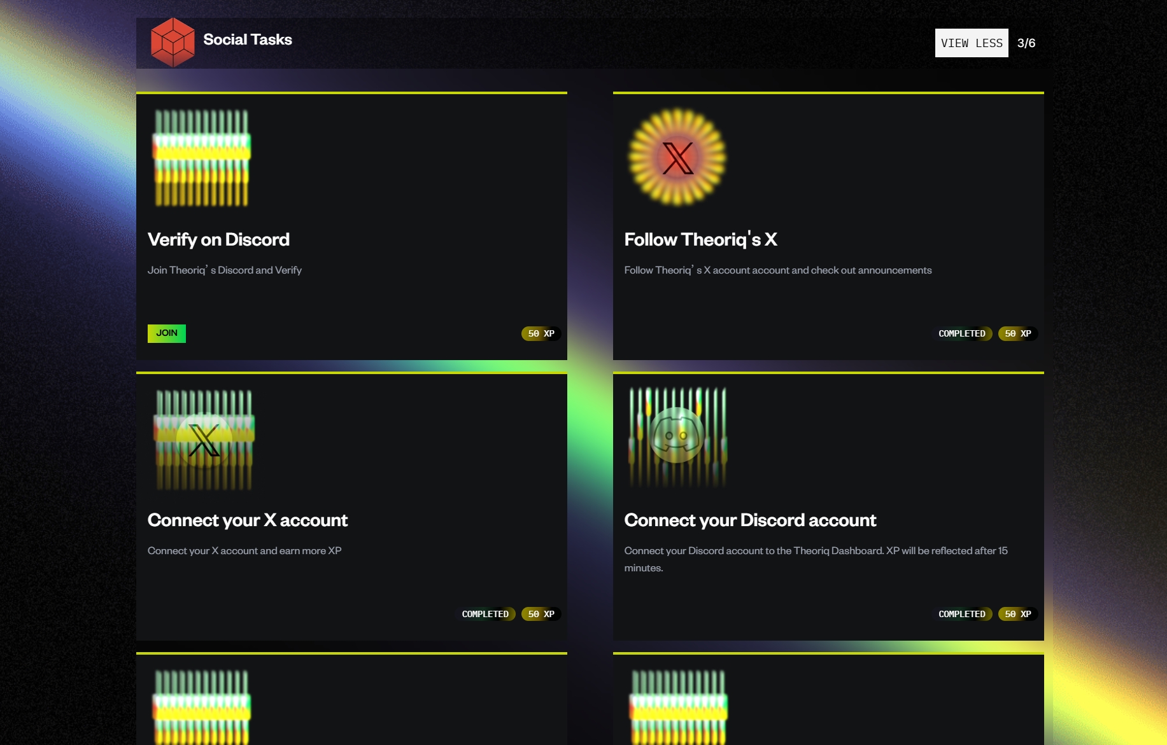This screenshot has height=745, width=1167.
Task: Click the 3/6 progress counter
Action: coord(1026,43)
